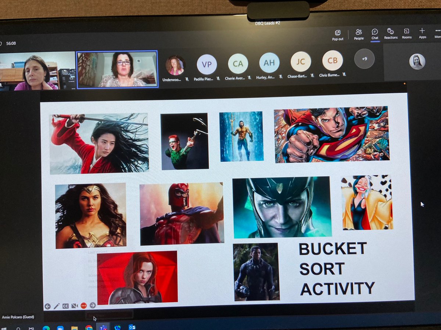Click BUCKET SORT ACTIVITY slide text
441x330 pixels.
coord(337,268)
